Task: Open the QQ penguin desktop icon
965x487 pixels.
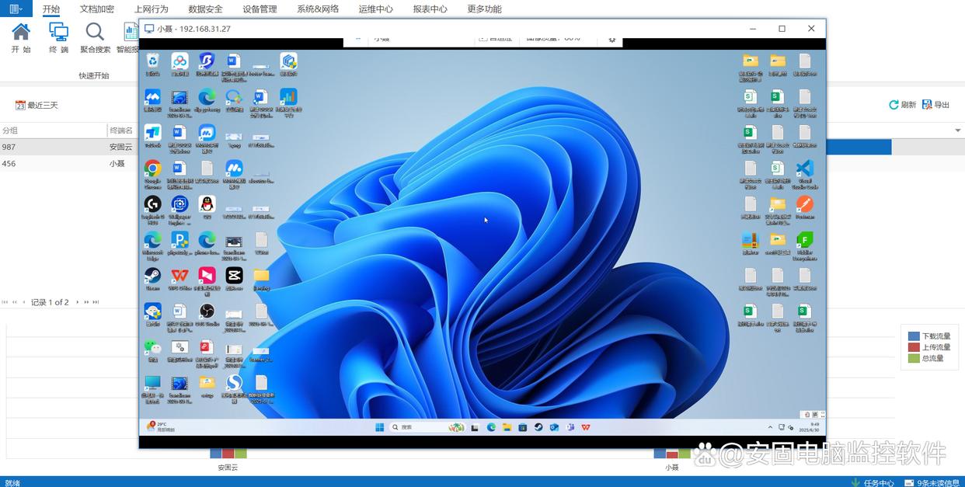Action: point(207,204)
